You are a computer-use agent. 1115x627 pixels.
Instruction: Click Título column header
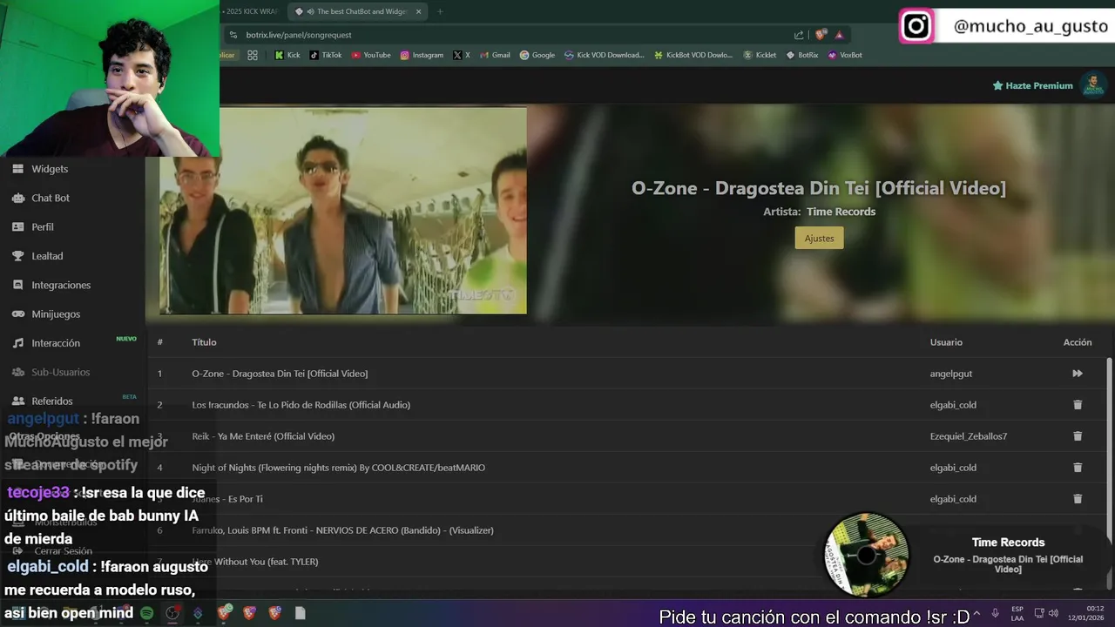pyautogui.click(x=204, y=342)
